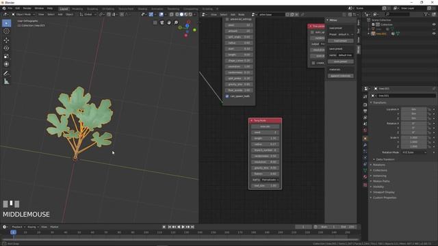Screen dimensions: 438x246
Task: Open the Output properties tab icon
Action: click(365, 111)
